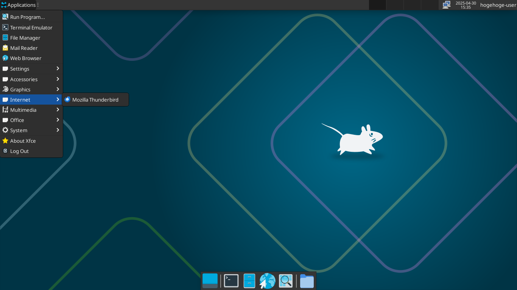This screenshot has width=517, height=290.
Task: Launch Mozilla Thunderbird from Internet submenu
Action: tap(95, 100)
